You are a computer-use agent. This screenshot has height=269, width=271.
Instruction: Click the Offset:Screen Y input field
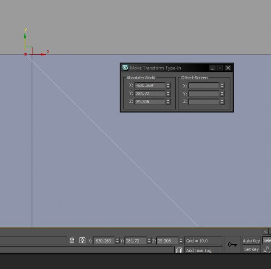click(204, 94)
